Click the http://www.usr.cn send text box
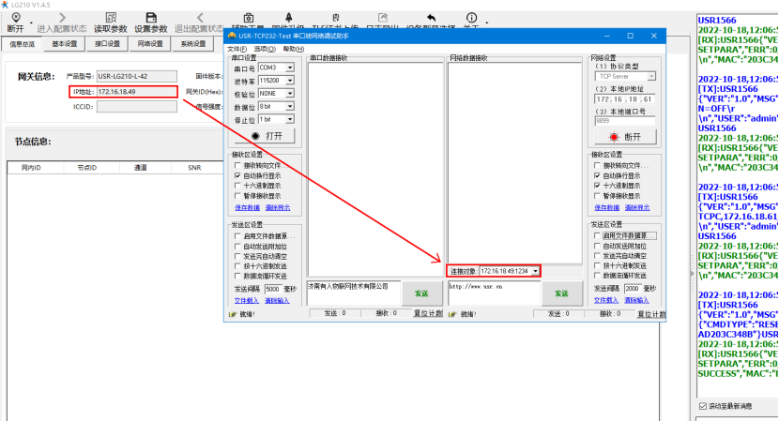779x421 pixels. pos(494,293)
